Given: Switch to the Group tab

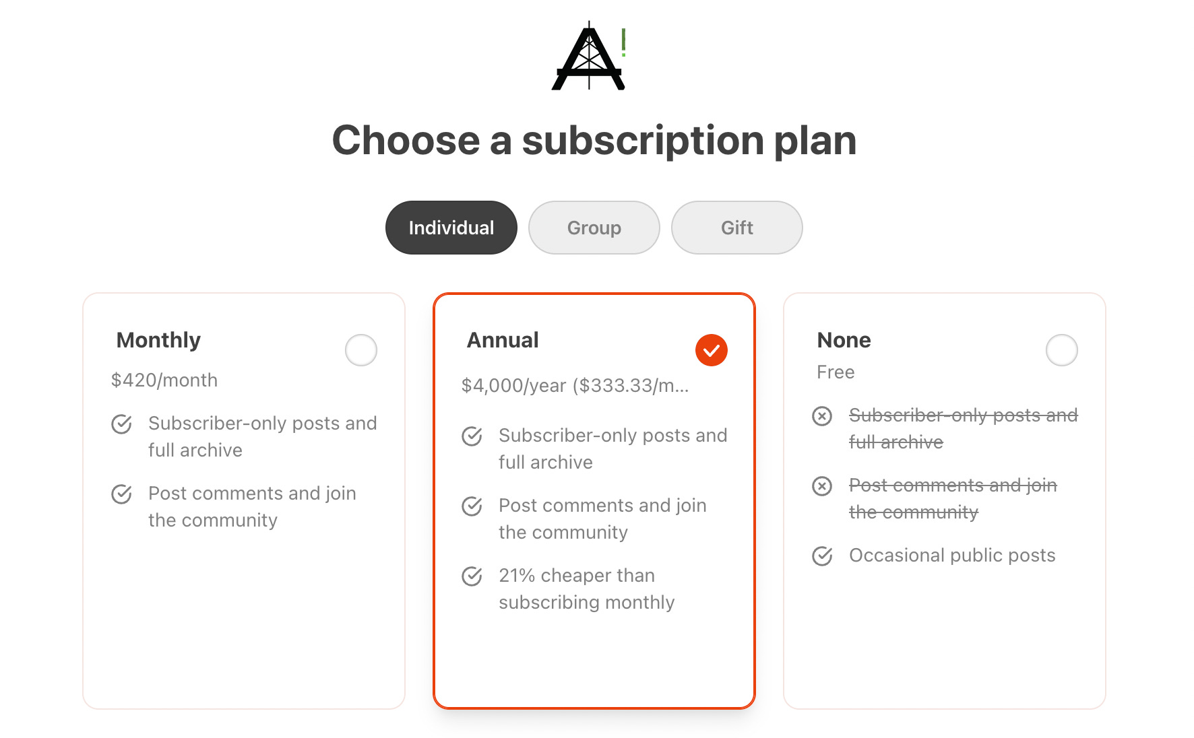Looking at the screenshot, I should click(x=594, y=228).
